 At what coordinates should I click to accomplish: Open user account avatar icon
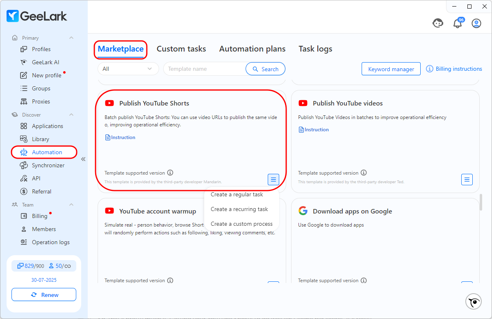tap(476, 23)
